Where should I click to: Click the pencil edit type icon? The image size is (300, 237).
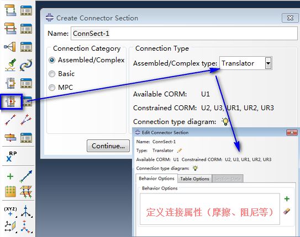pyautogui.click(x=179, y=150)
